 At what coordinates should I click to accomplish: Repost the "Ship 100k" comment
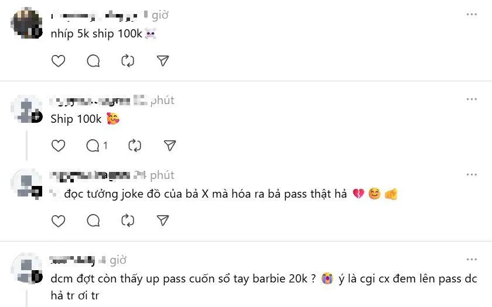(135, 146)
